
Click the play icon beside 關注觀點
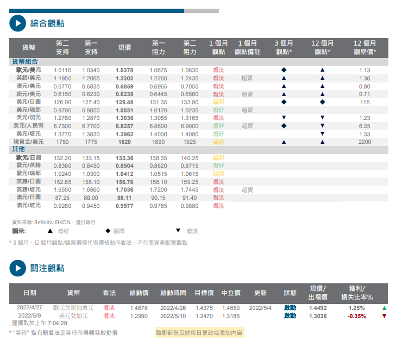(18, 268)
